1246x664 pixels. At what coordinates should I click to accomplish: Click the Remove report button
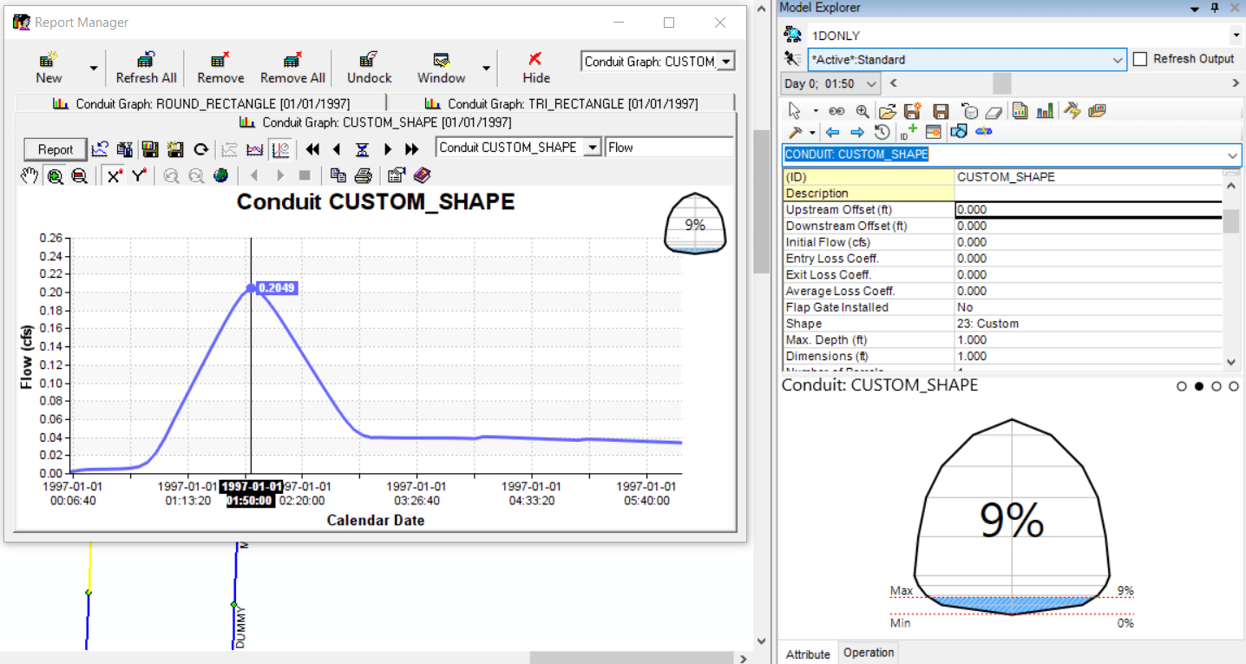[220, 68]
